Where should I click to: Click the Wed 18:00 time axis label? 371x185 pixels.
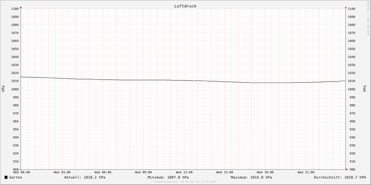tap(265, 172)
